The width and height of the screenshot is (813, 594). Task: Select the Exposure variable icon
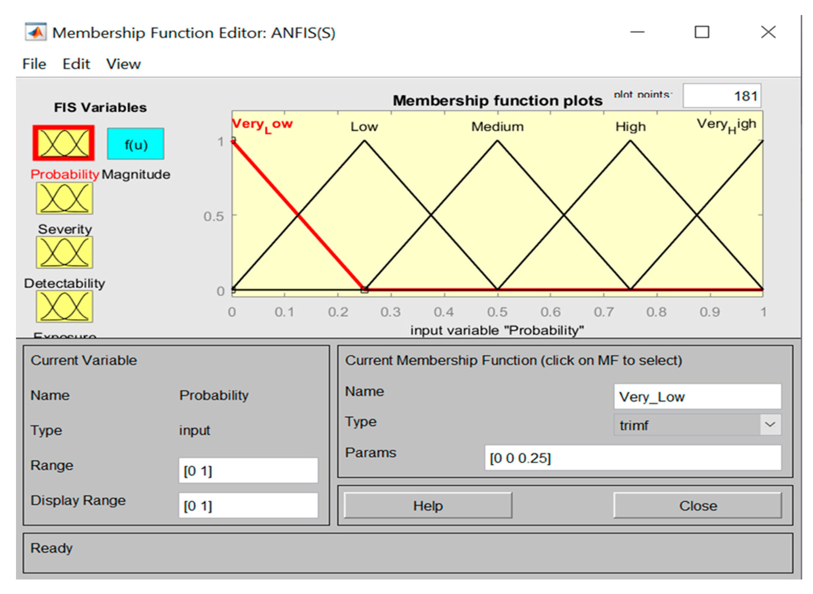click(64, 306)
